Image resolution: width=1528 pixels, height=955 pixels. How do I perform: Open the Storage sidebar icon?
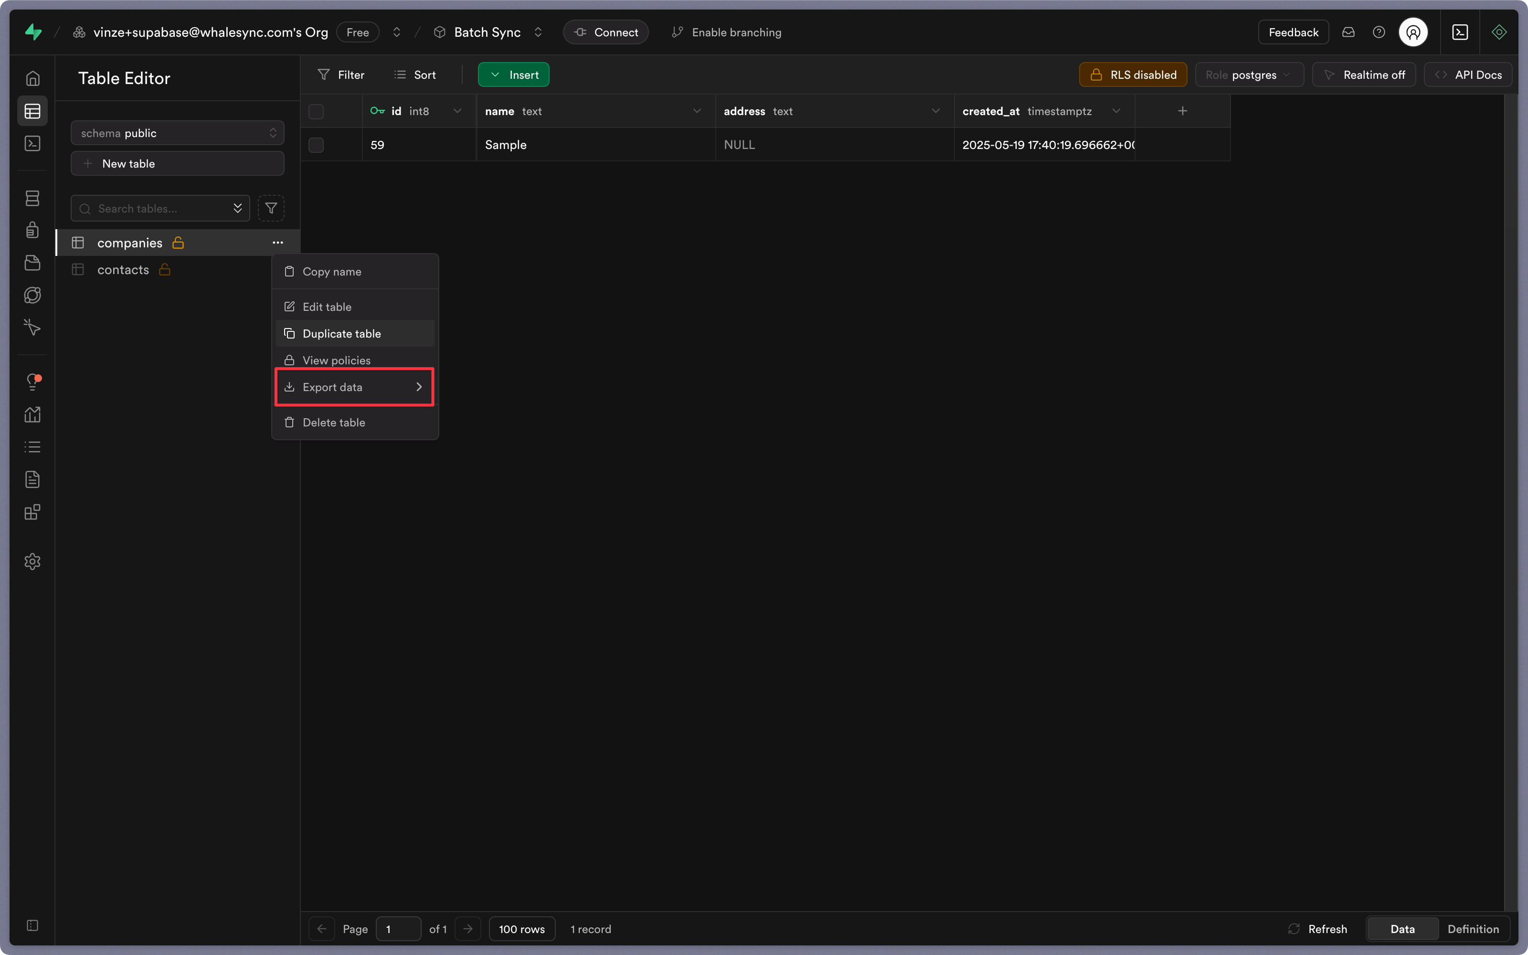tap(33, 263)
